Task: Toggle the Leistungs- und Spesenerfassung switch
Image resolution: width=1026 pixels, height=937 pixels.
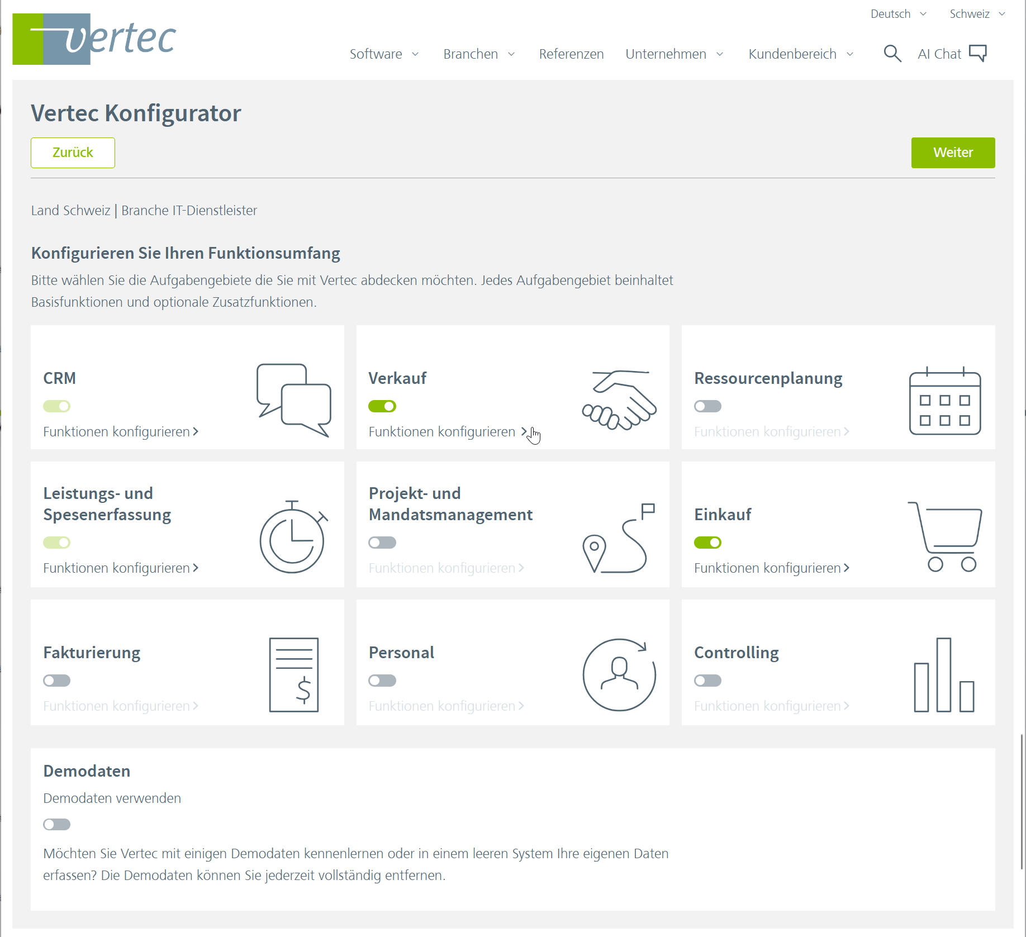Action: click(57, 543)
